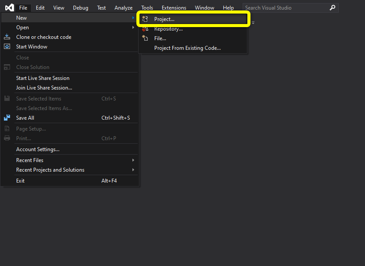
Task: Click the search magnifier icon
Action: click(332, 7)
